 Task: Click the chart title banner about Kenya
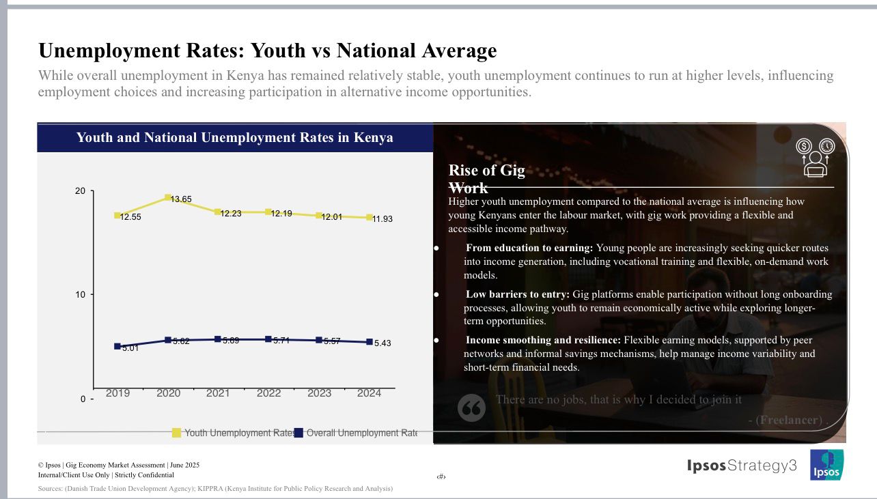pyautogui.click(x=234, y=138)
